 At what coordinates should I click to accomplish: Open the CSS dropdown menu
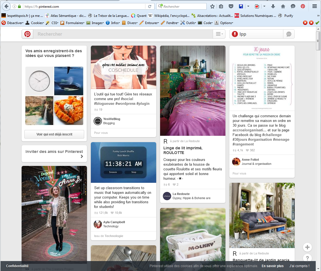pos(52,23)
